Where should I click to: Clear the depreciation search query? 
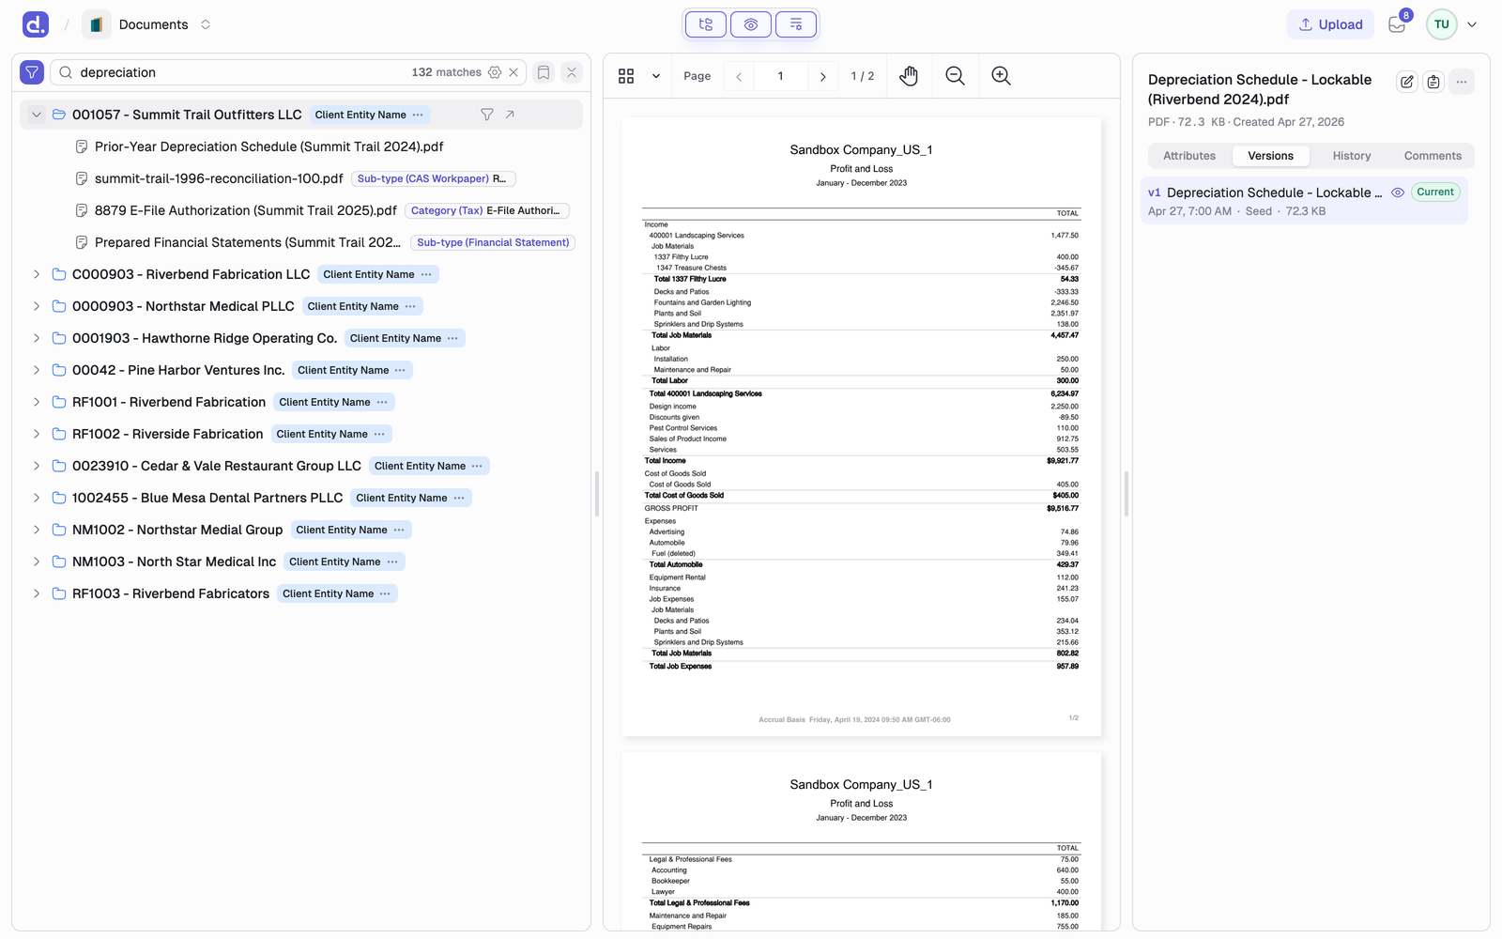pos(513,72)
